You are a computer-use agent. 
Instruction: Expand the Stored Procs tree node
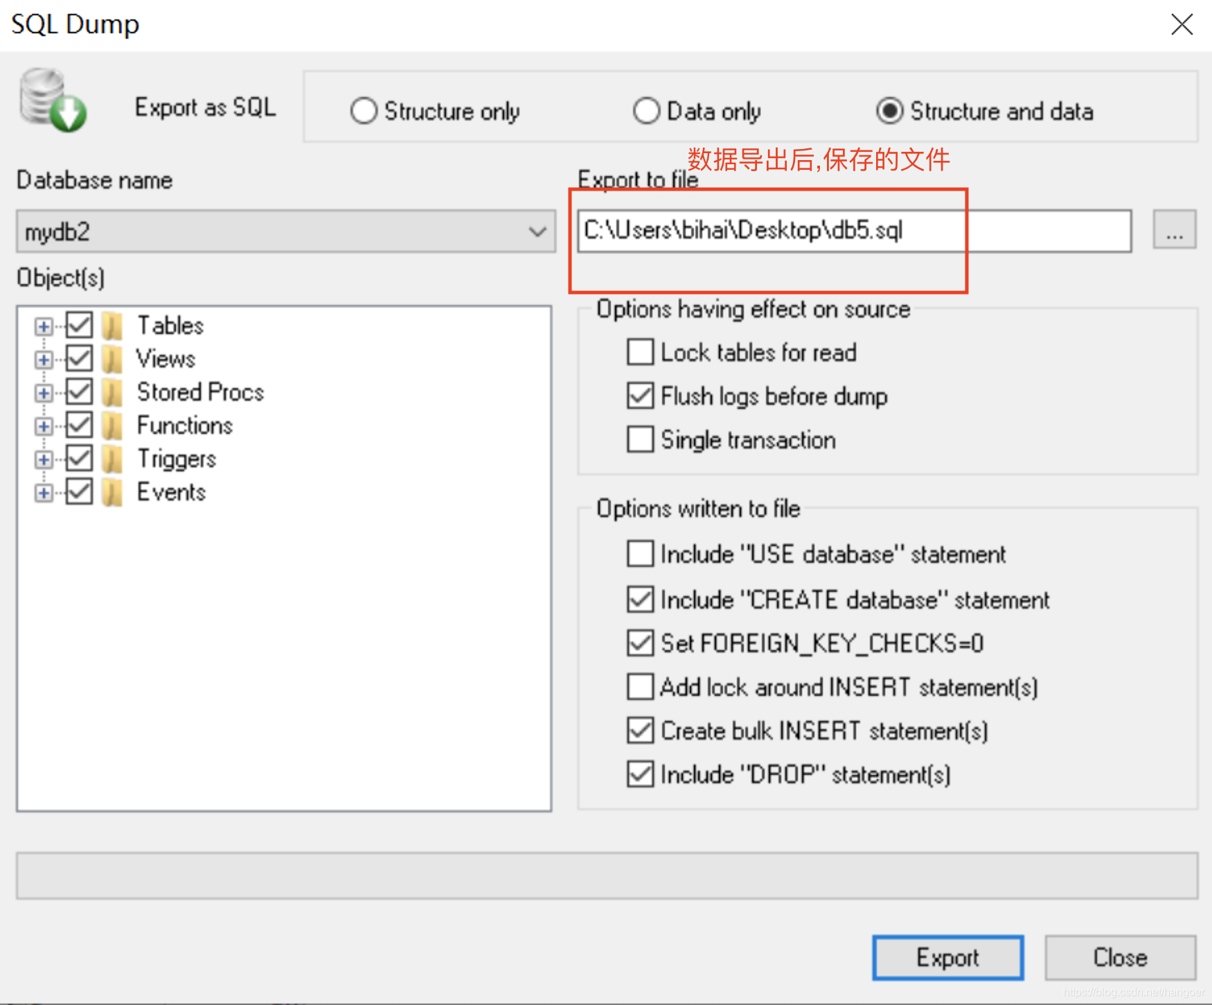click(44, 393)
